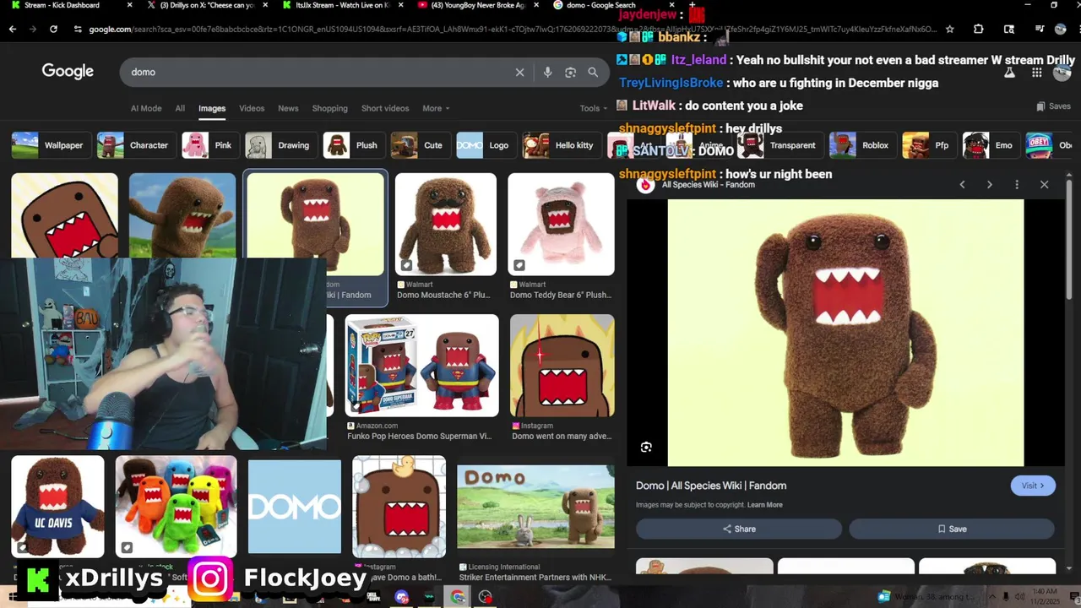This screenshot has width=1081, height=608.
Task: Open the pink Domo Teddy Bear thumbnail
Action: [x=561, y=224]
